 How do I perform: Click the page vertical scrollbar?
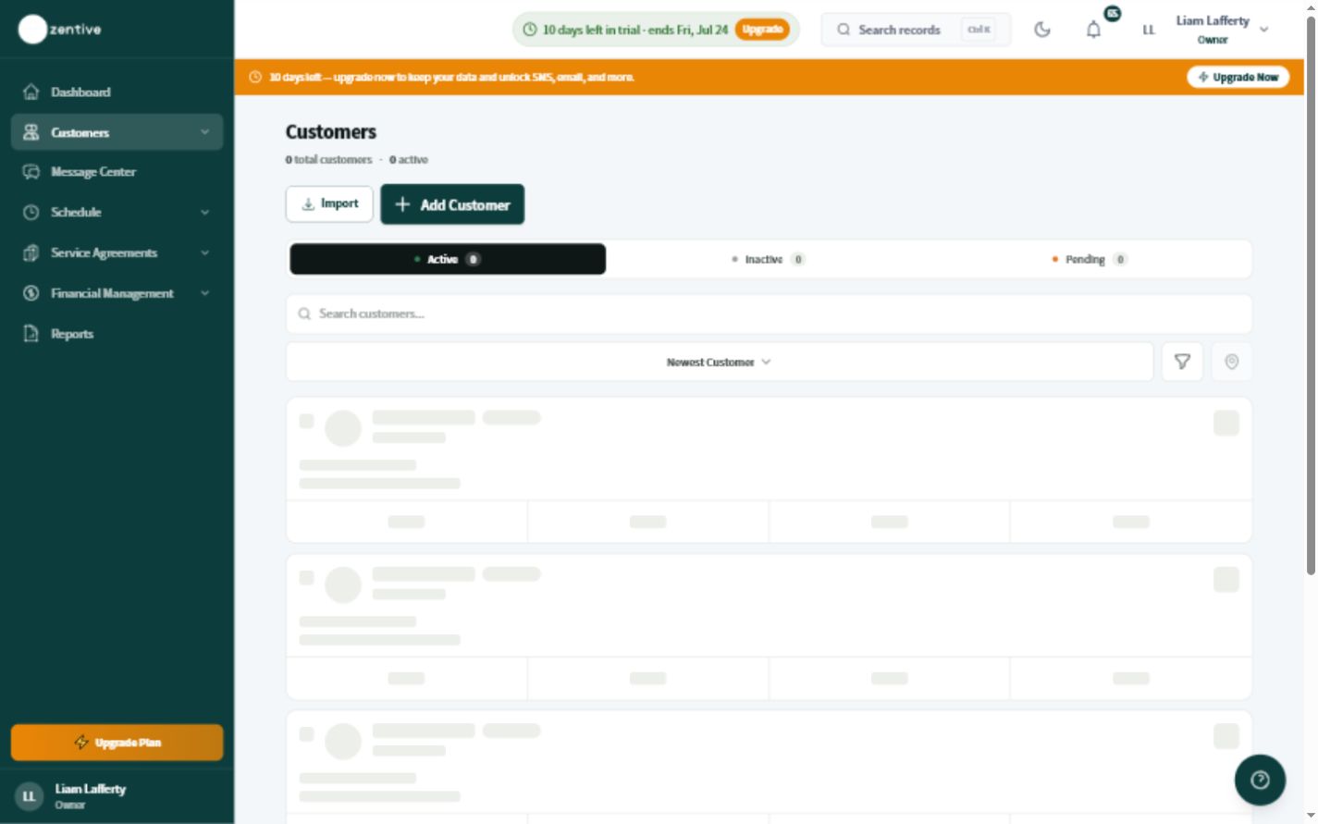(x=1311, y=296)
